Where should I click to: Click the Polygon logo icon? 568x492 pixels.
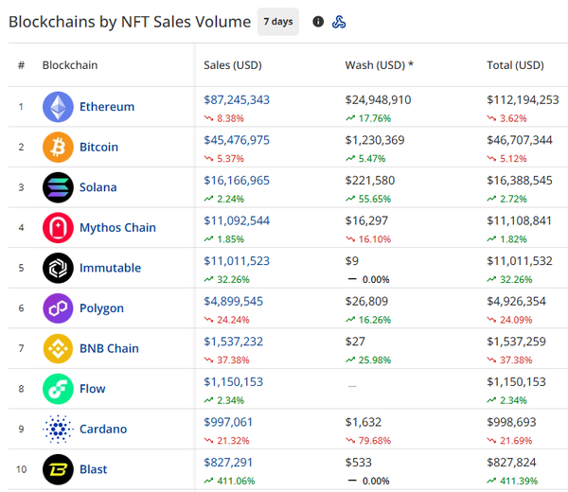click(58, 307)
